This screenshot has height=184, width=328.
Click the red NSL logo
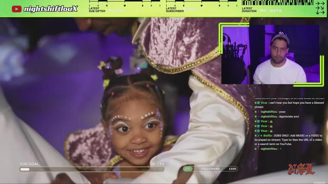pyautogui.click(x=301, y=169)
